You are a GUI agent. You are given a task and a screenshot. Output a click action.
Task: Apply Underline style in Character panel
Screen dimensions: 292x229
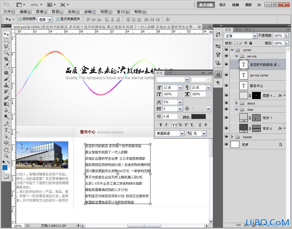(x=200, y=125)
